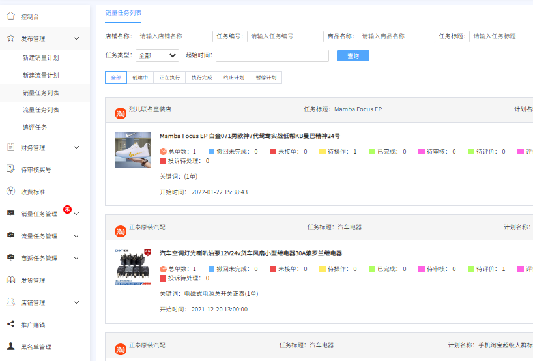Expand the 店铺管理 submenu arrow
This screenshot has width=533, height=361.
point(76,302)
